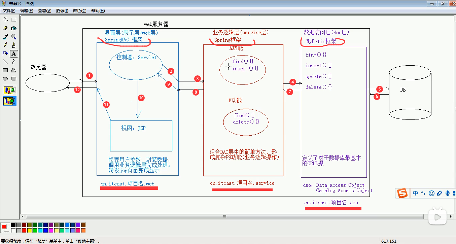
Task: Select the Fill With Color bucket tool
Action: tap(14, 28)
